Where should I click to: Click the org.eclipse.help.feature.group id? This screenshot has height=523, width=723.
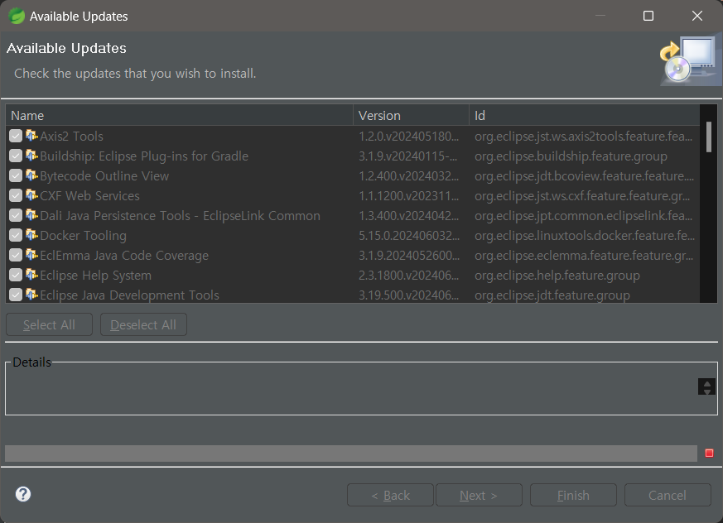tap(557, 275)
